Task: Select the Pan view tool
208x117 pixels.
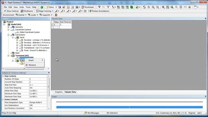Action: pyautogui.click(x=149, y=7)
